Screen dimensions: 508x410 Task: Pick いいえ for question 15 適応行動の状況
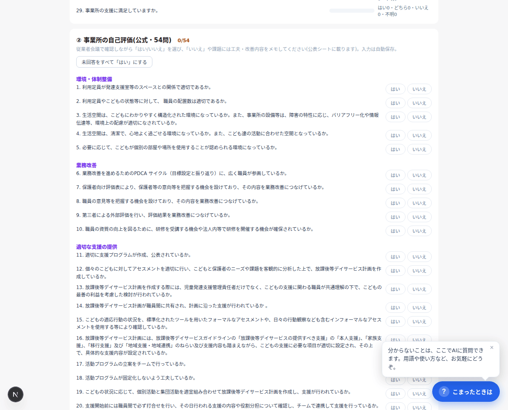(x=419, y=321)
